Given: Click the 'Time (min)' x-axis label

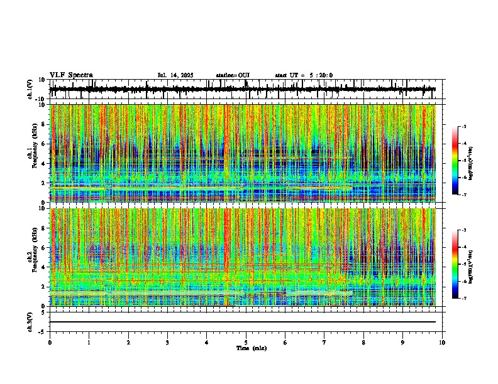Looking at the screenshot, I should tap(252, 348).
